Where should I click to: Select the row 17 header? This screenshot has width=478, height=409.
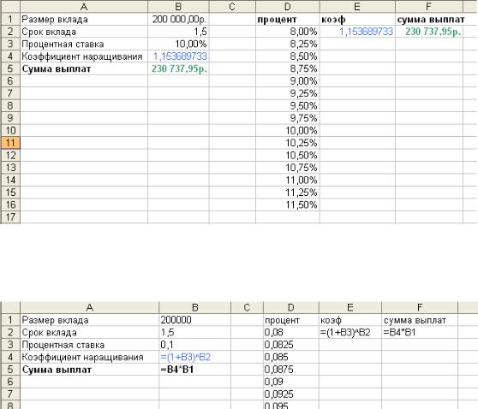[x=10, y=217]
